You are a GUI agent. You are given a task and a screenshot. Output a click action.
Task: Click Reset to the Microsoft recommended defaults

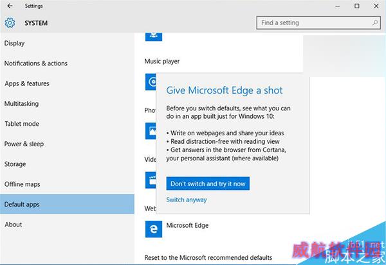click(x=208, y=258)
